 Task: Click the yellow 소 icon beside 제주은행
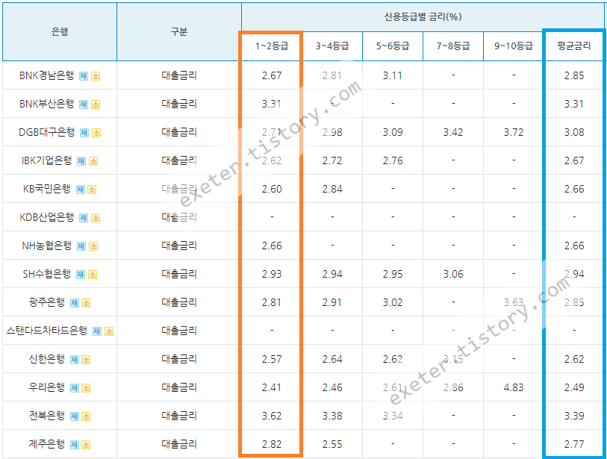(x=86, y=445)
